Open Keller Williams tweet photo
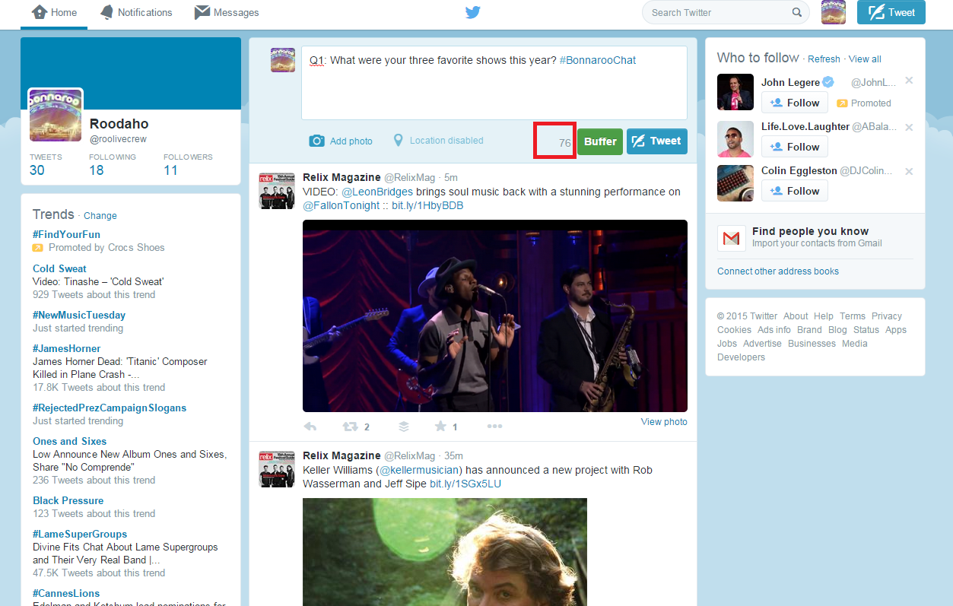This screenshot has height=606, width=953. tap(445, 552)
